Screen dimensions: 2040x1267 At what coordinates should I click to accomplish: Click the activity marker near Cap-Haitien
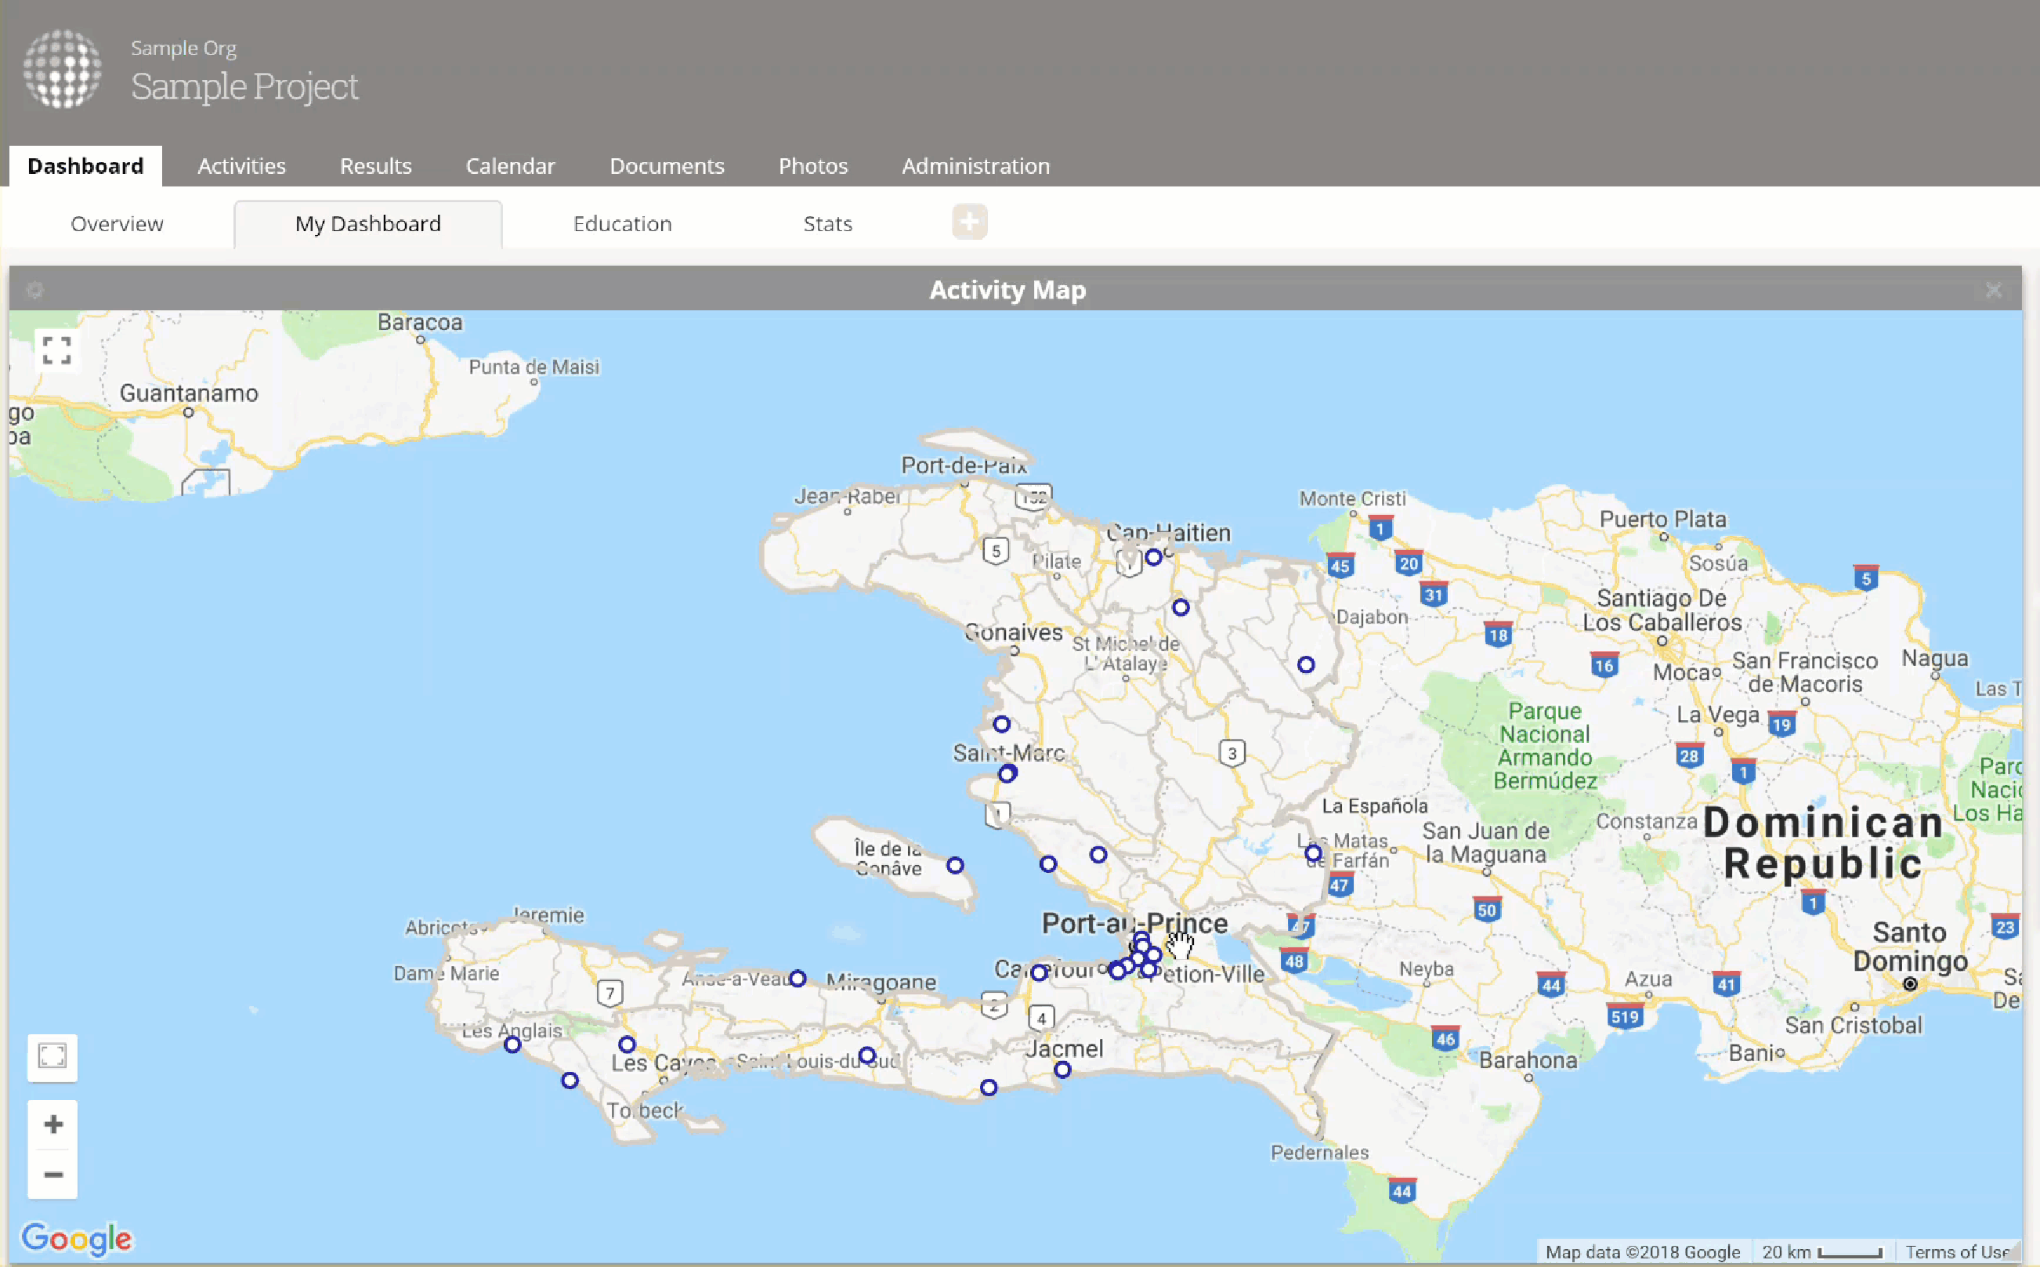tap(1154, 556)
